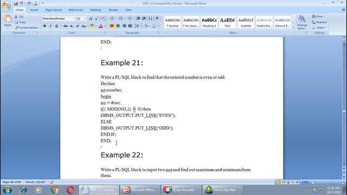Switch to the Review tab
Viewport: 347px width, 195px height.
(x=113, y=10)
